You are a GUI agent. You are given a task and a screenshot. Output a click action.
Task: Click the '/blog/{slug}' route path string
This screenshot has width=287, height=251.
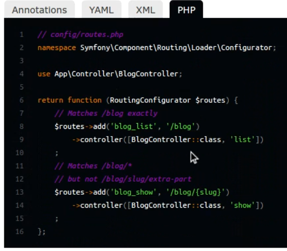196,192
